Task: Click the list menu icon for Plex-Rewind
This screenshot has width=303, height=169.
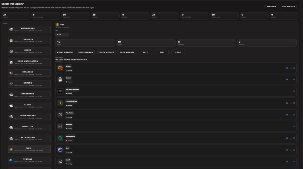Action: 294,115
